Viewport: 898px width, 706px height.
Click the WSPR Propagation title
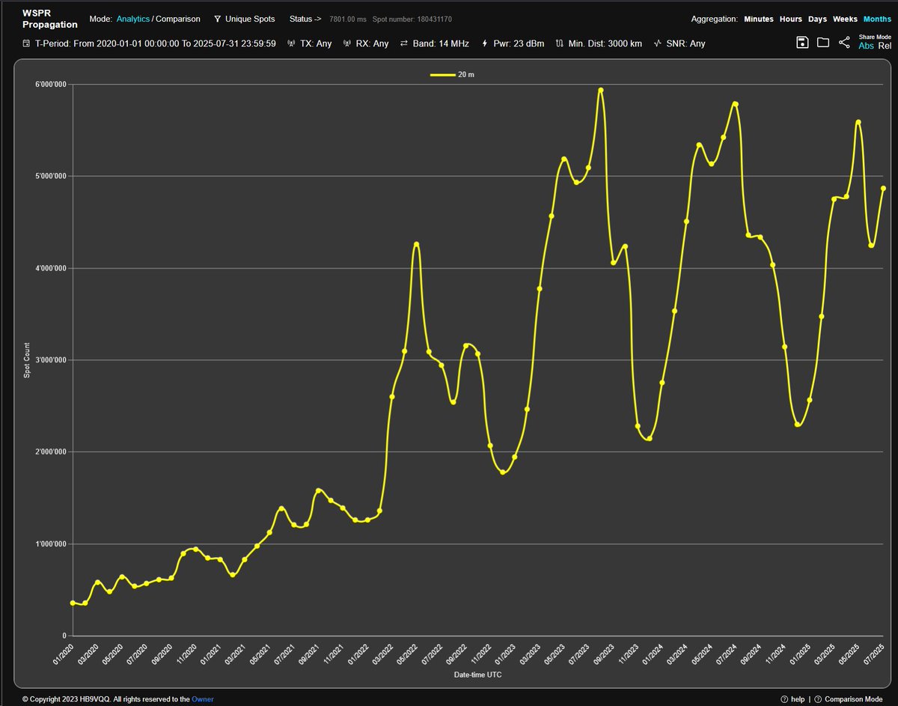[x=49, y=19]
